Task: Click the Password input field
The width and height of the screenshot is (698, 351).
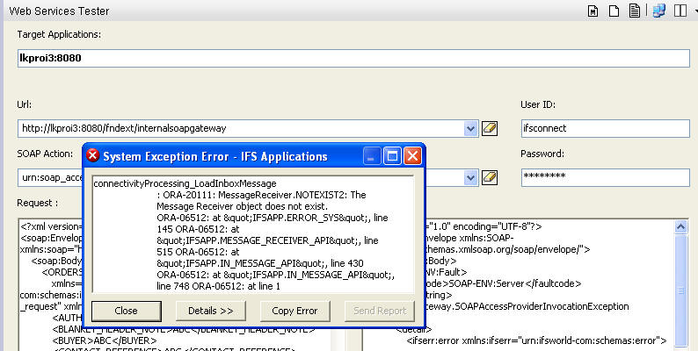Action: 606,177
